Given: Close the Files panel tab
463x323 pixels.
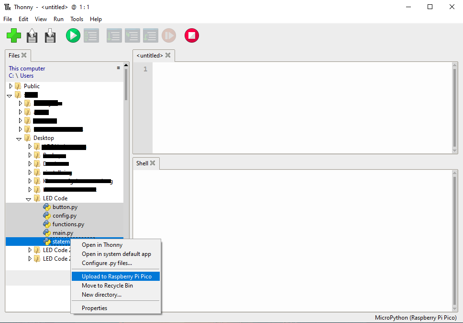Looking at the screenshot, I should (24, 55).
